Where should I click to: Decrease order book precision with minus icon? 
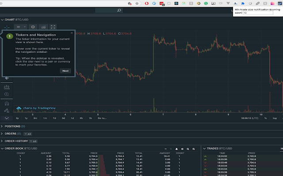[165, 149]
